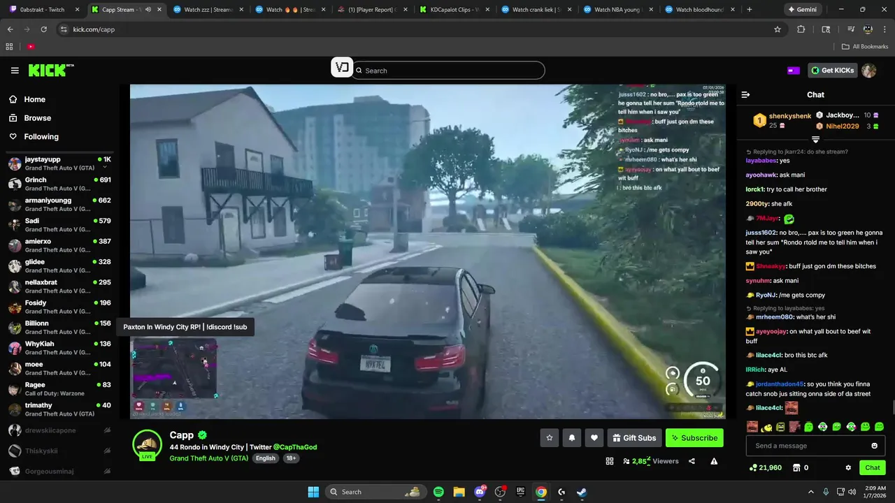Open shenkyshenk top gifter entry
Viewport: 895px width, 503px height.
(x=782, y=121)
